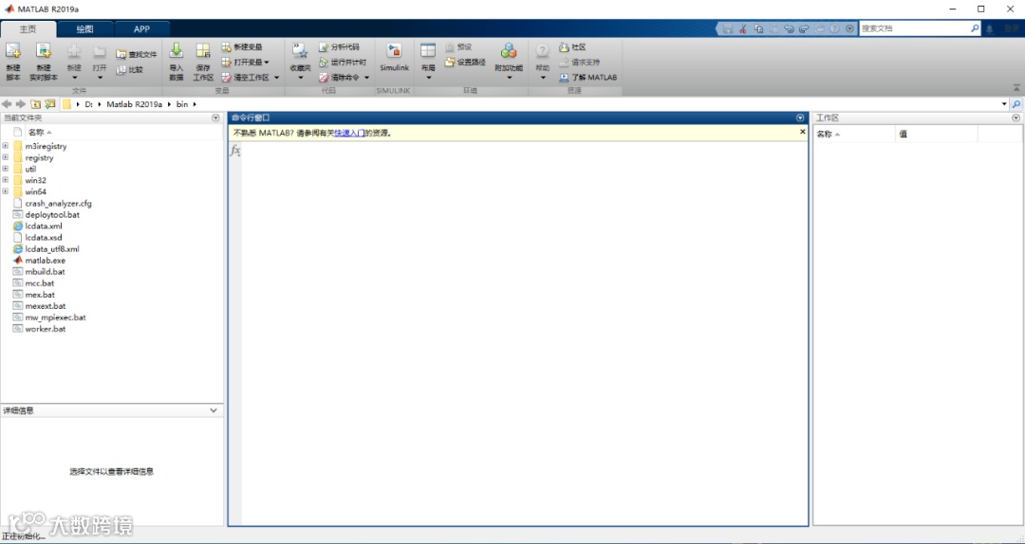Open the Open Variable (打开变量) dropdown

(267, 63)
